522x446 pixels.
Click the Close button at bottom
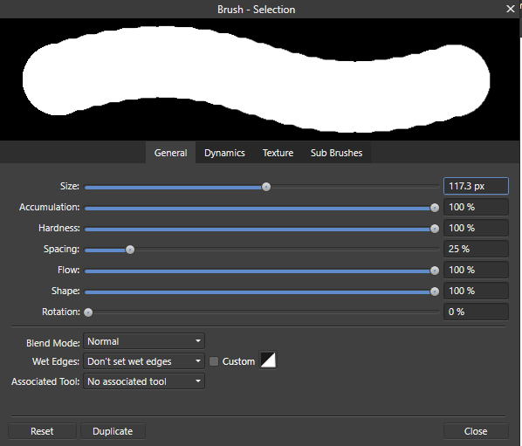(476, 431)
